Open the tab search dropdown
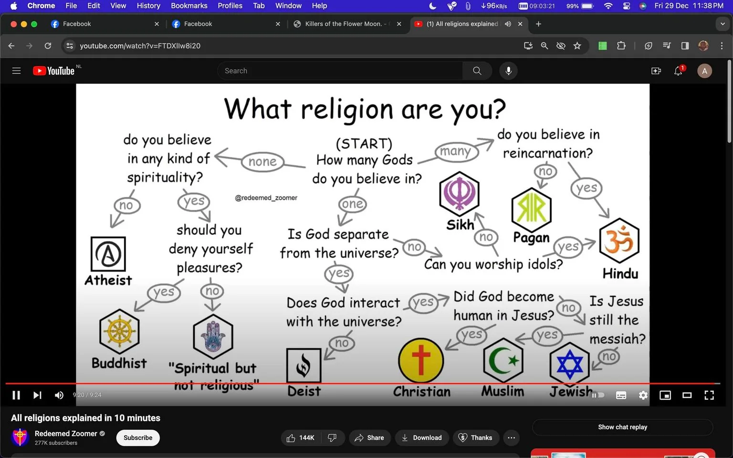733x458 pixels. (722, 23)
